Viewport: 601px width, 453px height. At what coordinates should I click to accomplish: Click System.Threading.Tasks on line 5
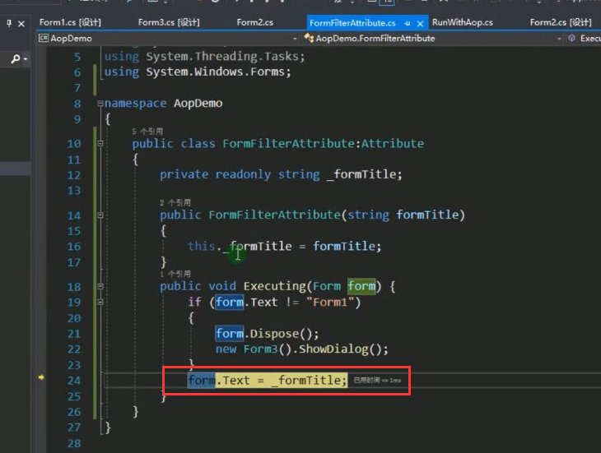point(222,57)
